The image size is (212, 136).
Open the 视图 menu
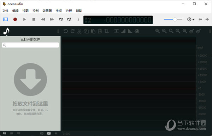click(25, 11)
